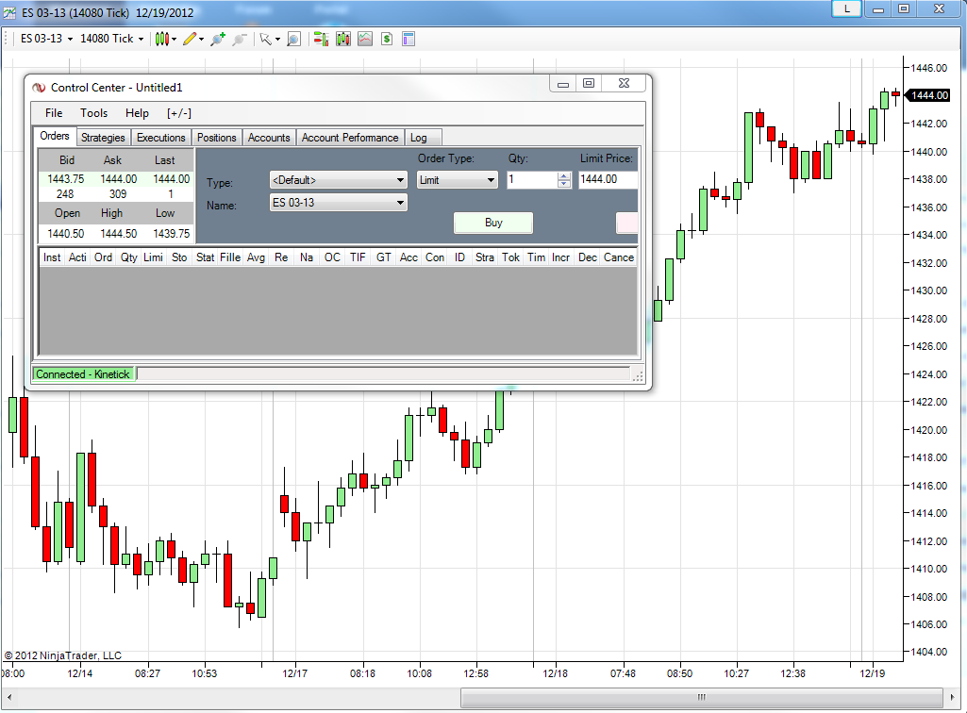The width and height of the screenshot is (967, 713).
Task: Increase Qty with the up stepper arrow
Action: (x=563, y=175)
